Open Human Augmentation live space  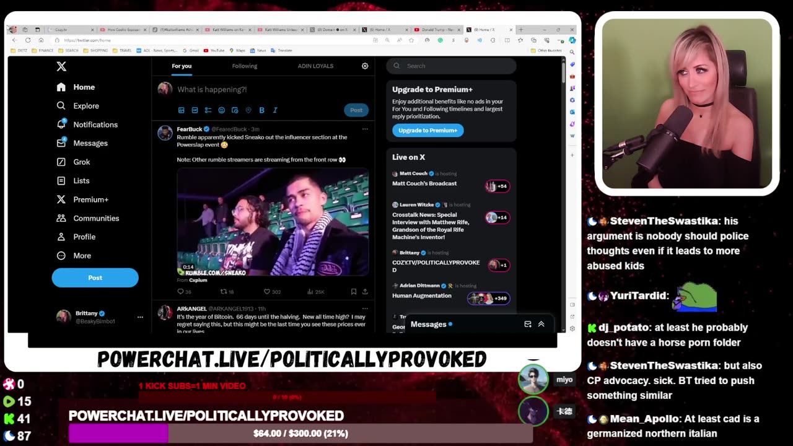[422, 295]
